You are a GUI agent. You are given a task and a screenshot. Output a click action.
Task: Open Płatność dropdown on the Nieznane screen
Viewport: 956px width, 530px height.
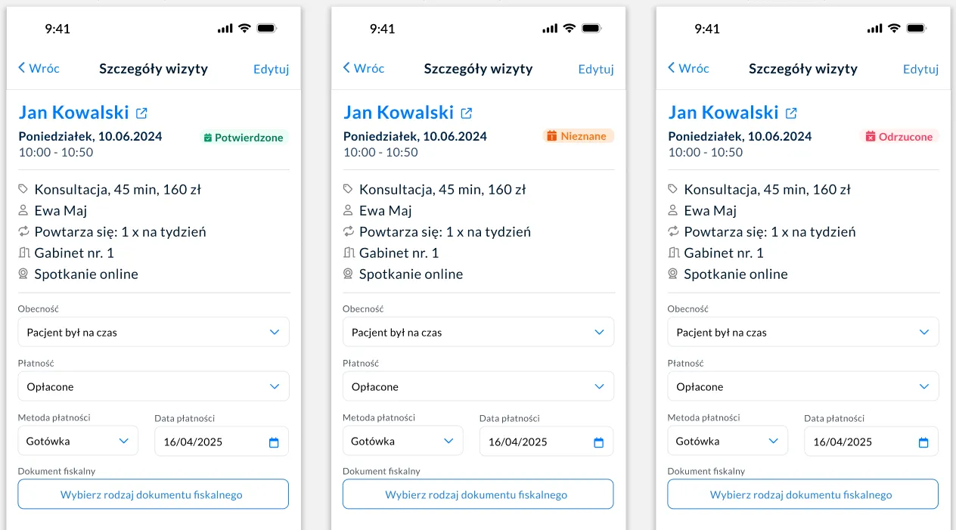[478, 386]
